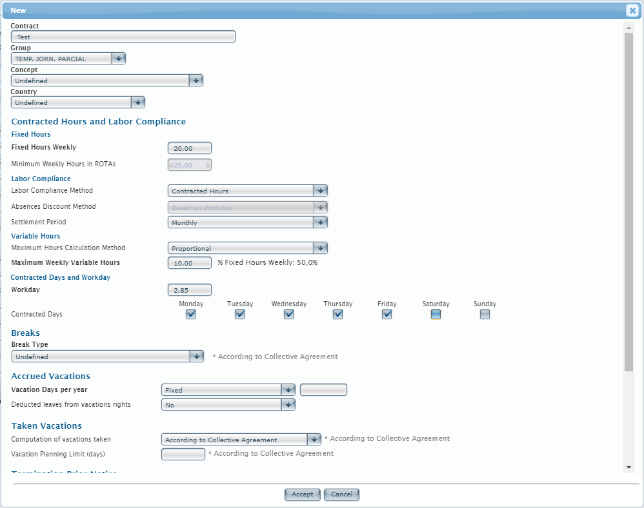Check the Sunday contracted day box

tap(485, 315)
